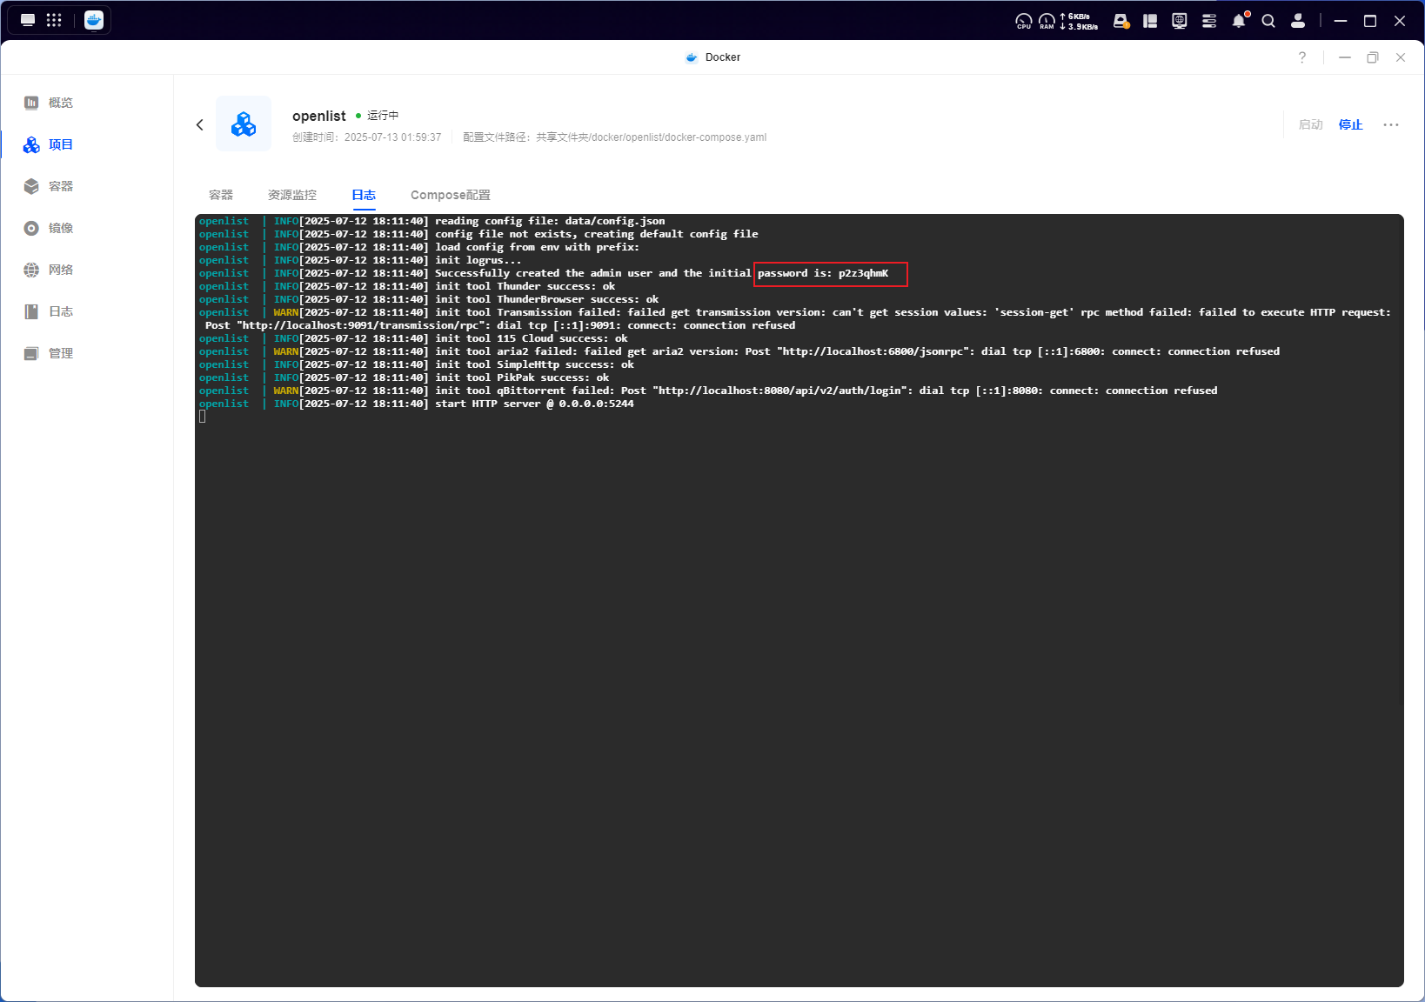
Task: Select the 容器 containers sidebar item
Action: click(x=50, y=186)
